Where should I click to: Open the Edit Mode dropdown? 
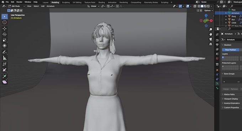[x=16, y=6]
